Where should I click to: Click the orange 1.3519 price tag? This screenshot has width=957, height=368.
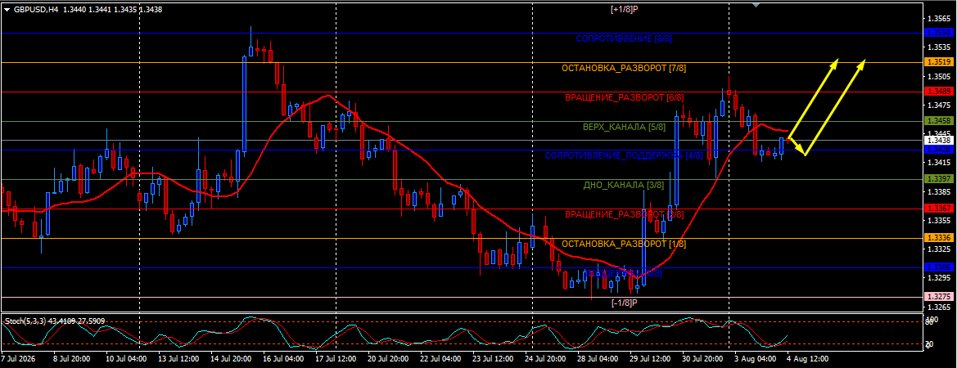pyautogui.click(x=937, y=62)
